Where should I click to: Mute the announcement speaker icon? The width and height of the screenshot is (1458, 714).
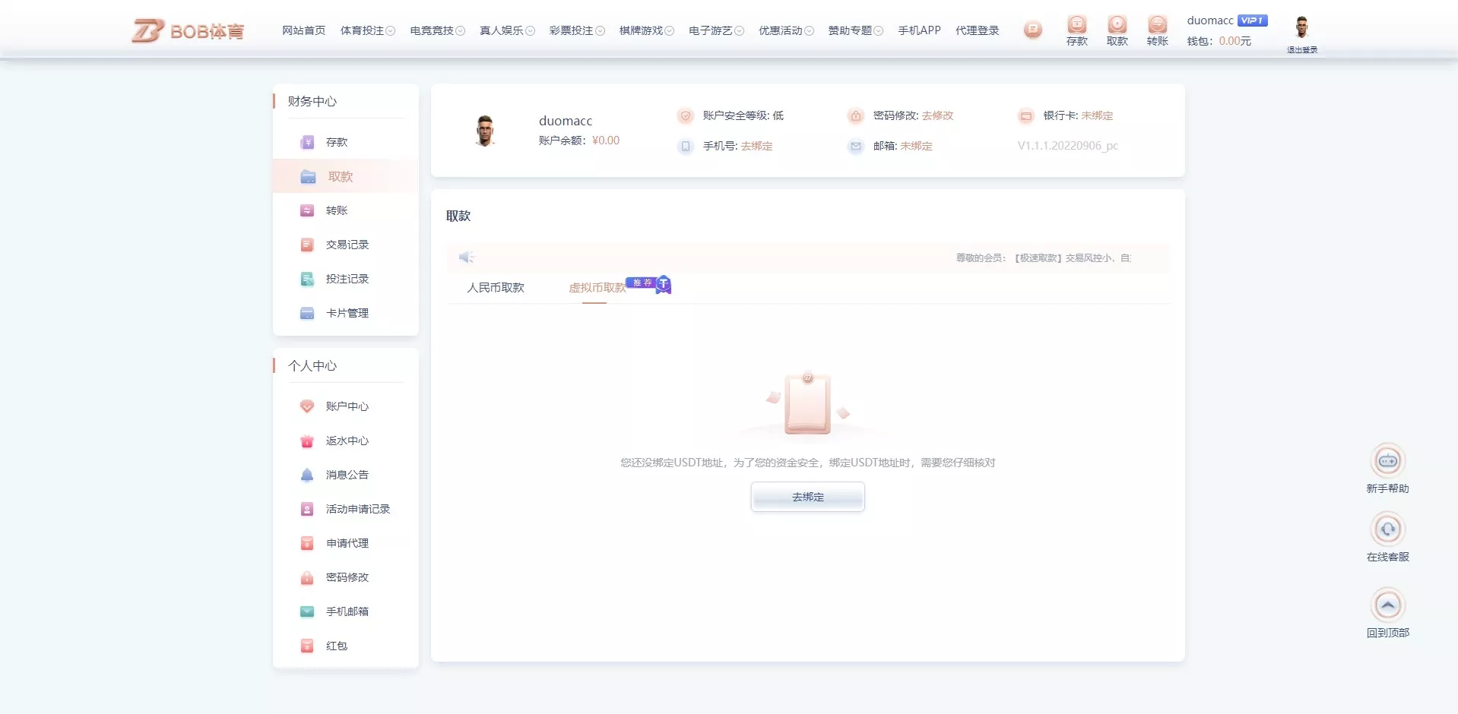(x=466, y=257)
